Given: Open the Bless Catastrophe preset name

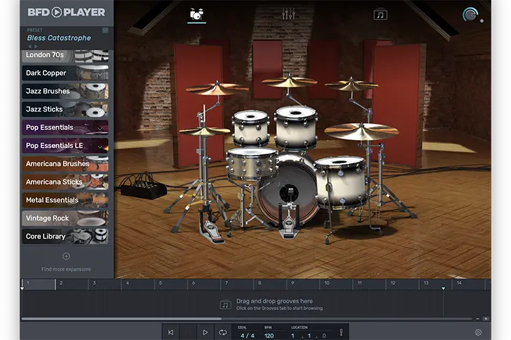Looking at the screenshot, I should pos(59,38).
